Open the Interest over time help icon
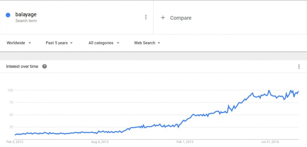 tap(45, 66)
